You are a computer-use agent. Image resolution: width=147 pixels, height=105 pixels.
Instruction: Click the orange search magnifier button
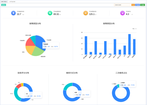click(133, 5)
